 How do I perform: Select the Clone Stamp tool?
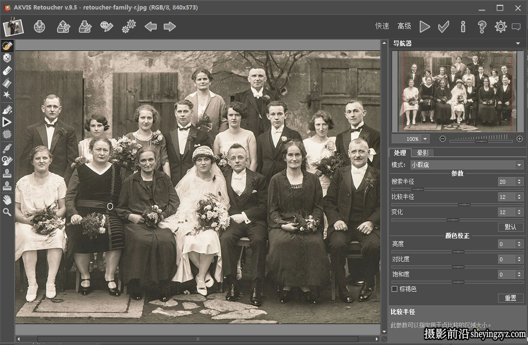pos(7,173)
